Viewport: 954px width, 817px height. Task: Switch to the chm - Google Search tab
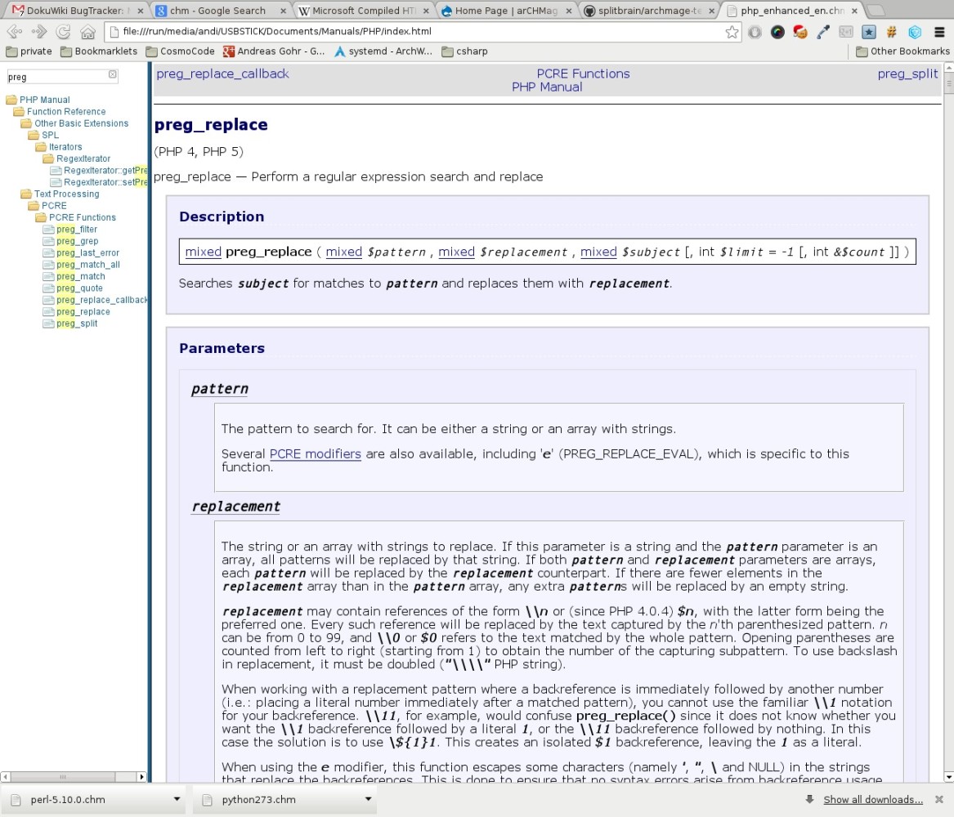tap(220, 11)
